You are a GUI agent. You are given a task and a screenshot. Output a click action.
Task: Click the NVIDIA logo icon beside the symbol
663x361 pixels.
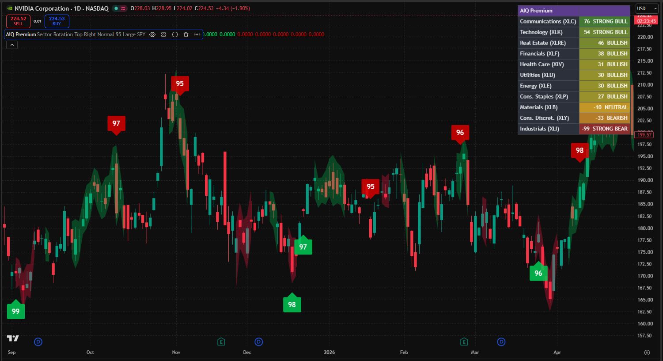coord(10,8)
